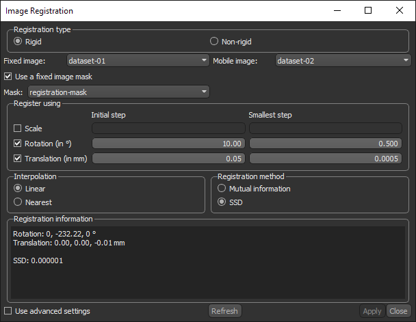Select Mutual information registration method
This screenshot has width=416, height=322.
[x=222, y=189]
